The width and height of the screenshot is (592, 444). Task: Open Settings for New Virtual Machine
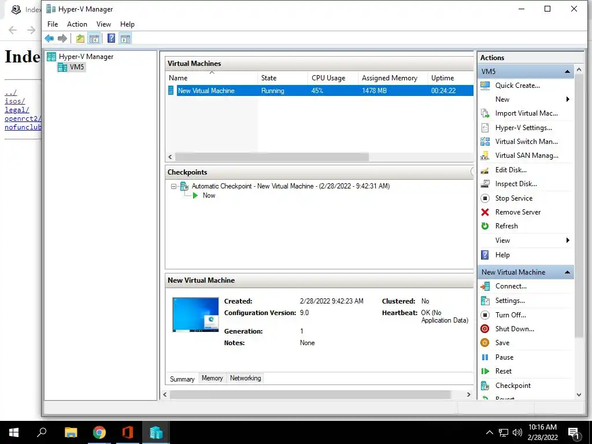(x=510, y=301)
